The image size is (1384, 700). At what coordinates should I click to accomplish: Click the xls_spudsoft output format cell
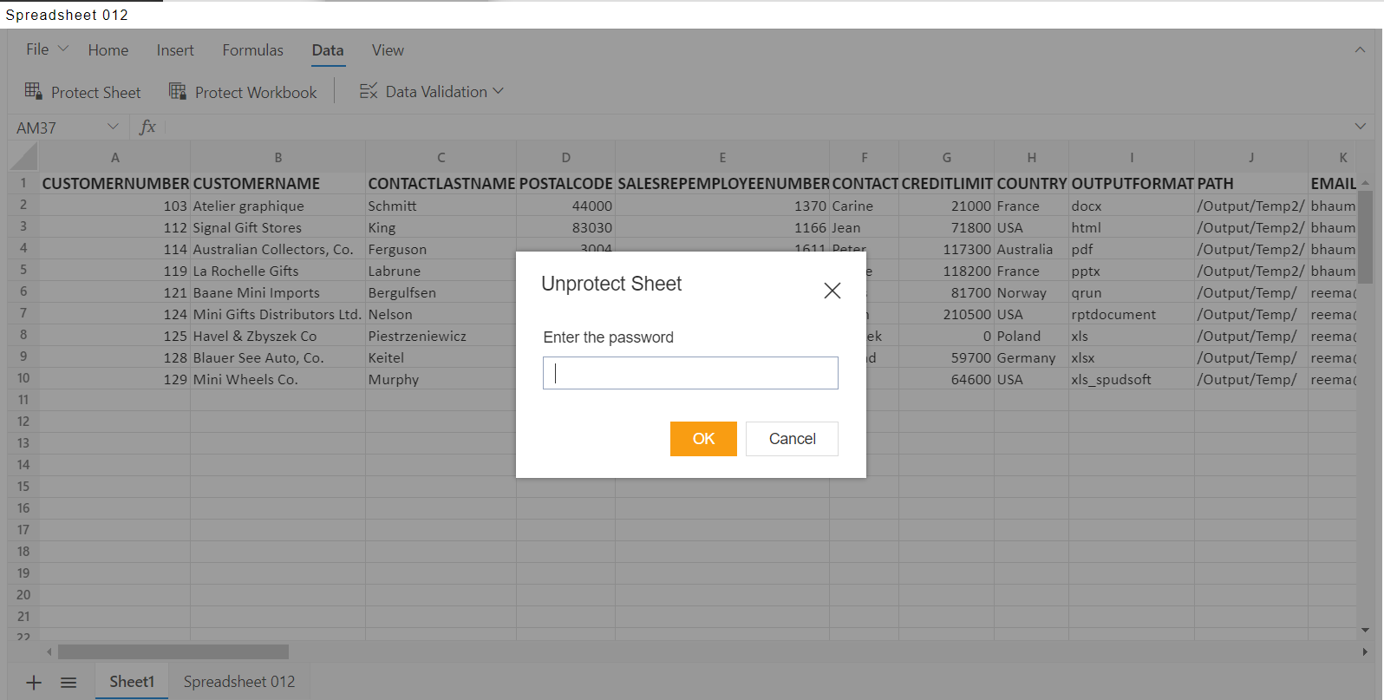(x=1132, y=379)
